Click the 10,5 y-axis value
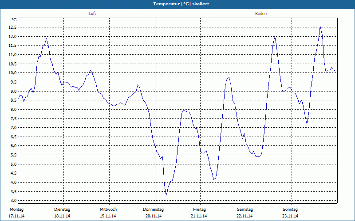Viewport: 355px width, 221px height. 13,64
